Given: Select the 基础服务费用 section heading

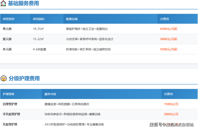Looking at the screenshot, I should pyautogui.click(x=23, y=4).
